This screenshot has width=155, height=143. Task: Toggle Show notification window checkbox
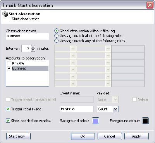pos(8,121)
